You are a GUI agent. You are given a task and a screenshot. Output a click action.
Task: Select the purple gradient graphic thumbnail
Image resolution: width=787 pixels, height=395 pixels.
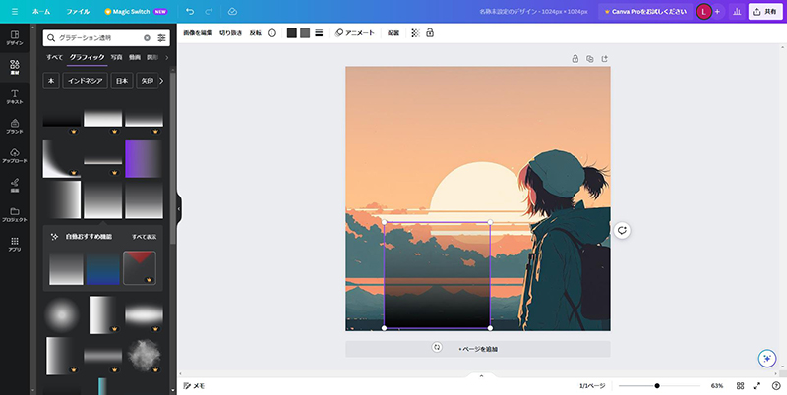[144, 158]
